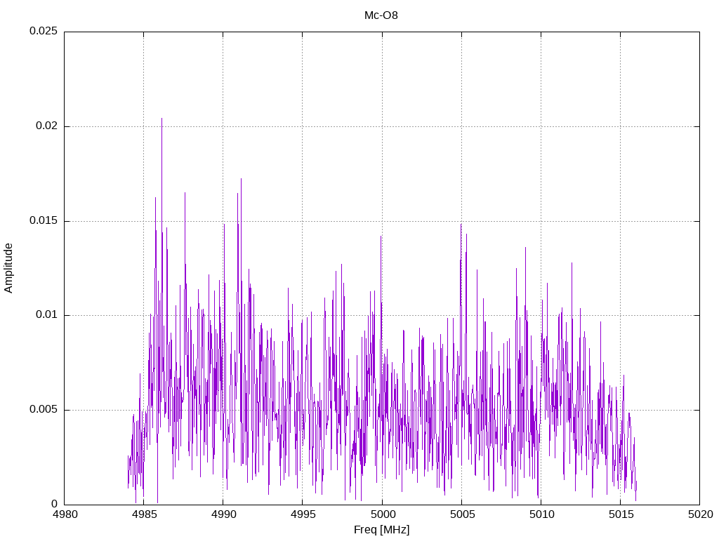
Task: Click the 5020 x-axis tick label
Action: pos(700,514)
